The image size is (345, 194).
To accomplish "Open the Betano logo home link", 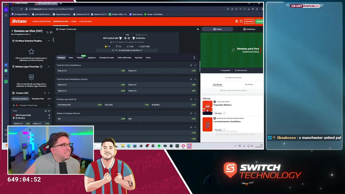I will [x=19, y=21].
